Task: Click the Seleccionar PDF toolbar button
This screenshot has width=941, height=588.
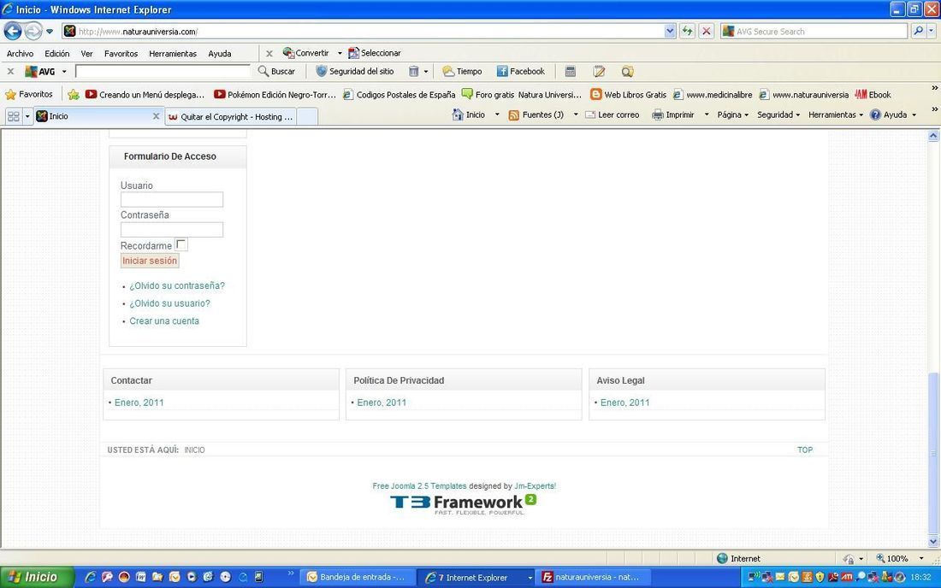Action: point(375,53)
